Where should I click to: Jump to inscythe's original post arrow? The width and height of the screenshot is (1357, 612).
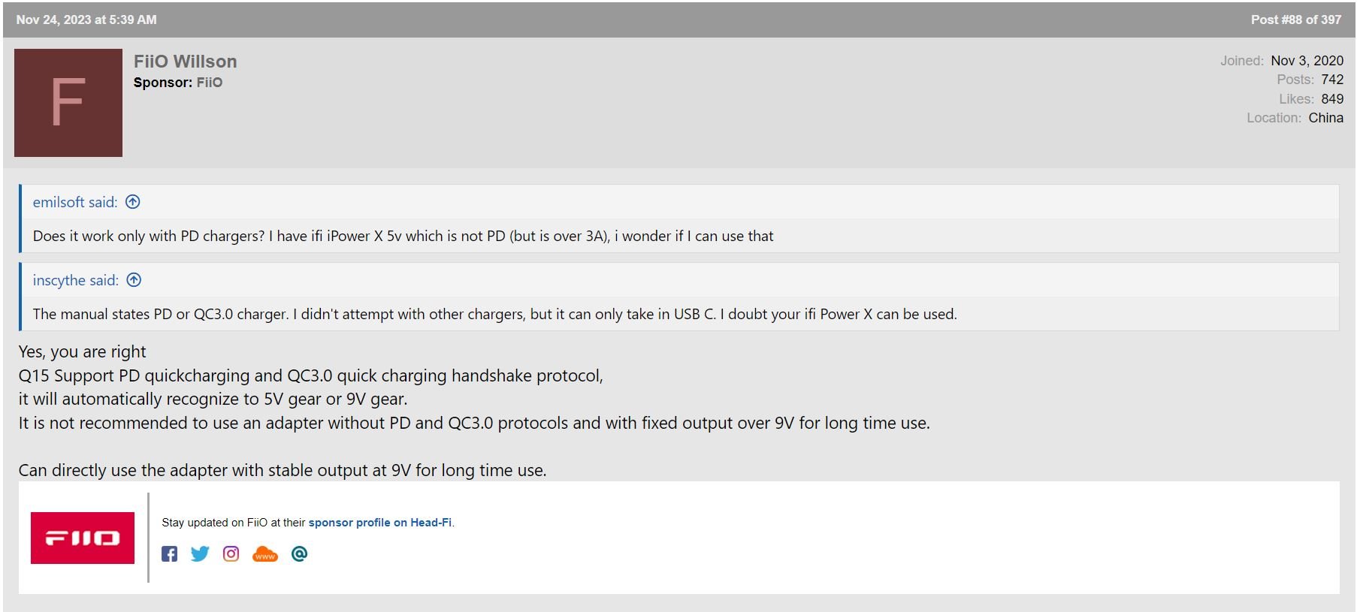[134, 280]
